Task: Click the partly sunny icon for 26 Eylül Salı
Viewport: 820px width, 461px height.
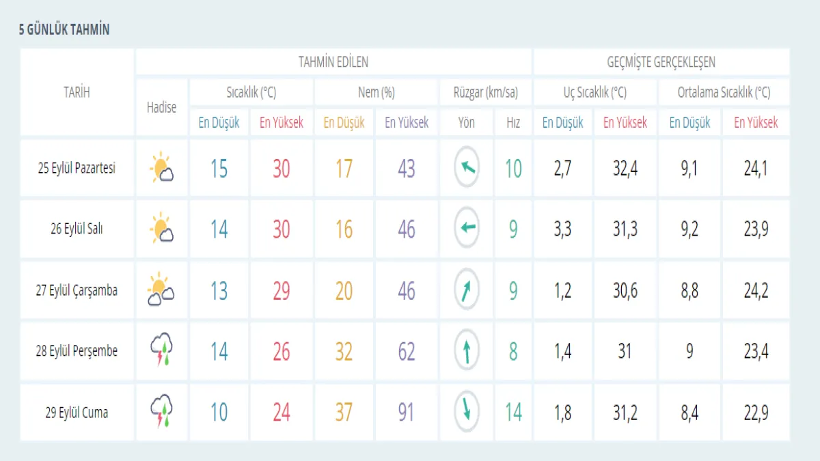Action: [161, 229]
